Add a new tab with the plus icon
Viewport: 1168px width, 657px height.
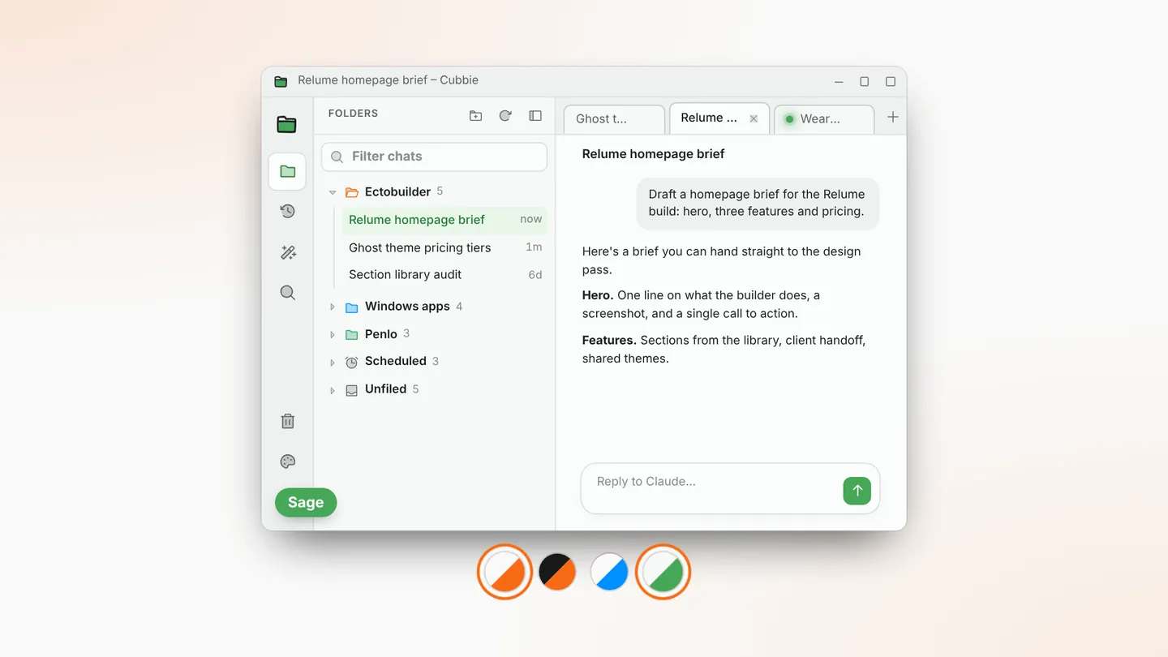892,118
